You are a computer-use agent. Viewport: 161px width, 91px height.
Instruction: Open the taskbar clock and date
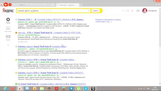click(x=155, y=89)
